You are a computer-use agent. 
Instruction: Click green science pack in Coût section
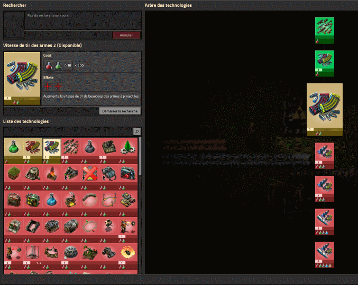tap(58, 65)
